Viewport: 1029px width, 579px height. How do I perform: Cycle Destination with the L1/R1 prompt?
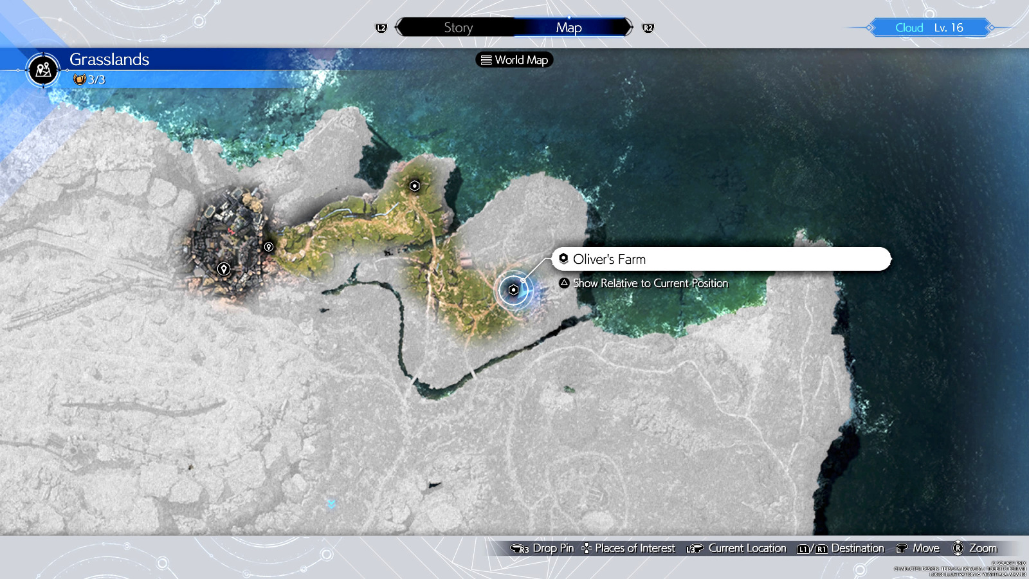841,548
